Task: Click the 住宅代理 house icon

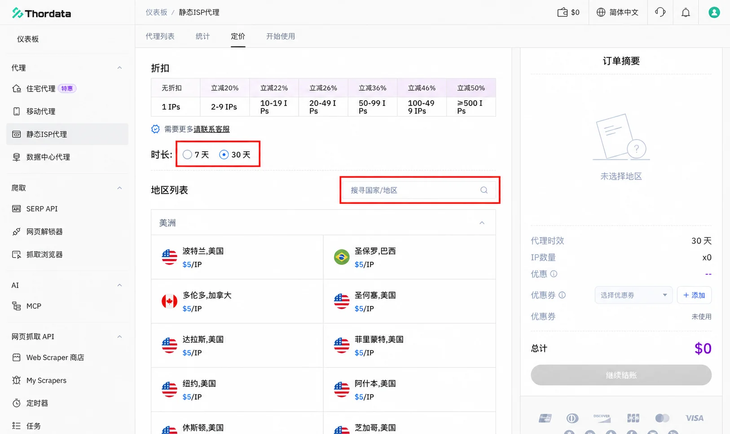Action: pos(17,88)
